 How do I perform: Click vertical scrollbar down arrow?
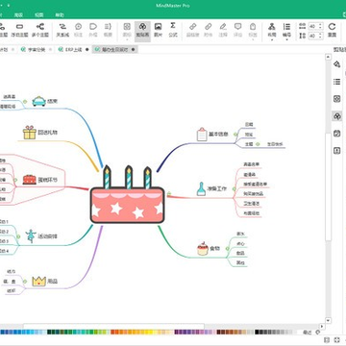pyautogui.click(x=328, y=320)
